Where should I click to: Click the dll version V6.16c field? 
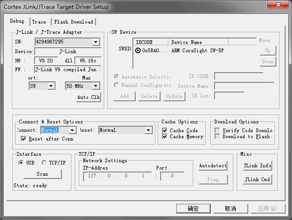coord(88,61)
